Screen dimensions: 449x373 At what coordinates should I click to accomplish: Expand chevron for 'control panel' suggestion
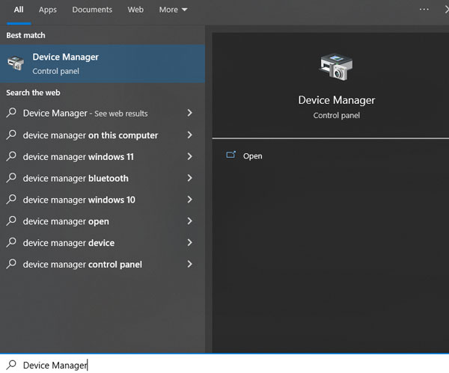[189, 264]
